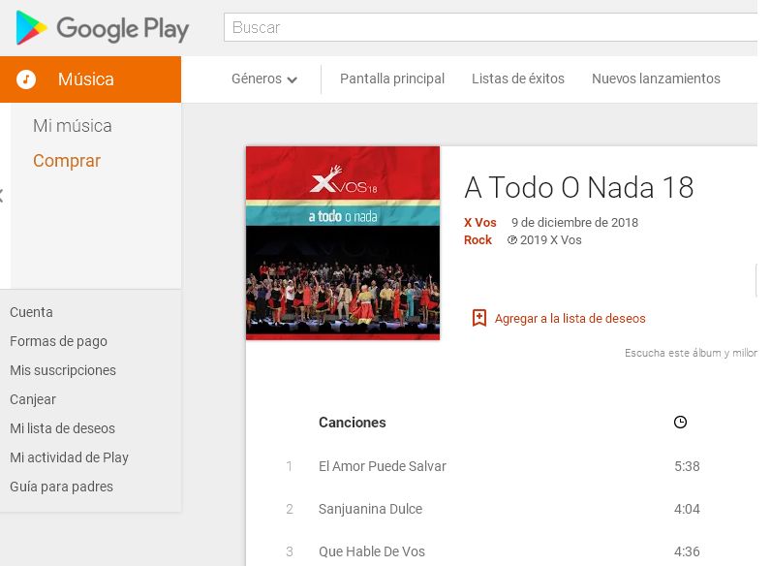Go to Mis suscripciones
Image resolution: width=771 pixels, height=566 pixels.
[x=63, y=370]
